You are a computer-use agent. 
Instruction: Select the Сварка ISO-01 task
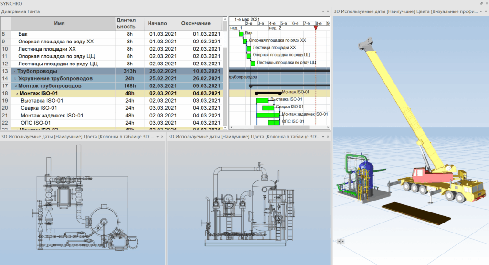coord(112,108)
